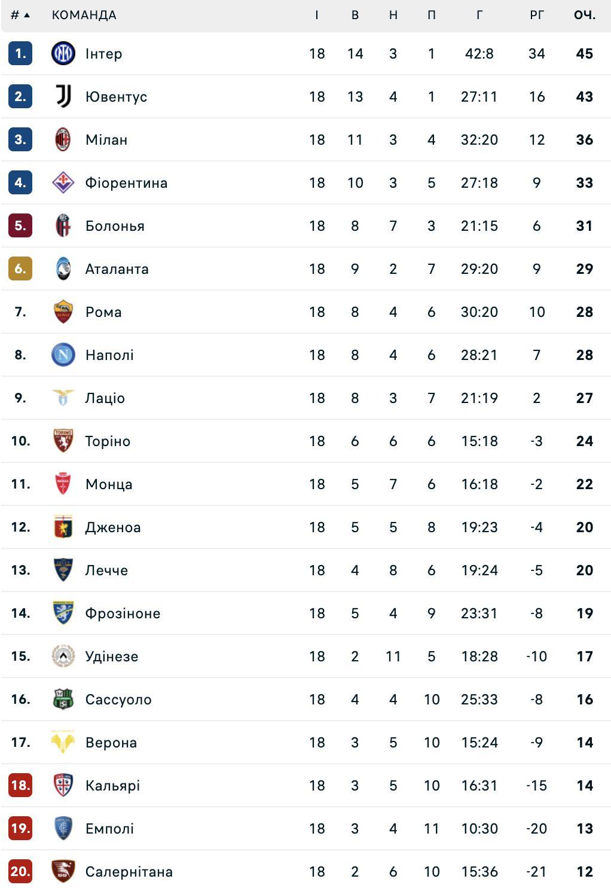Click the Juventus club logo

(63, 97)
